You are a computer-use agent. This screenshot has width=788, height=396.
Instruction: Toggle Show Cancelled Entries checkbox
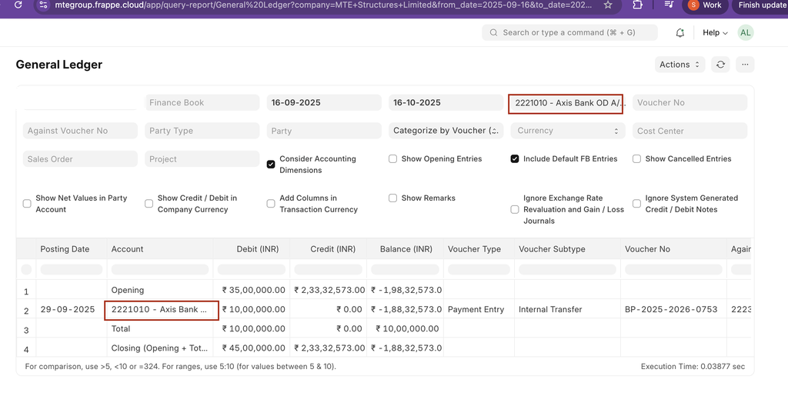[x=637, y=159]
